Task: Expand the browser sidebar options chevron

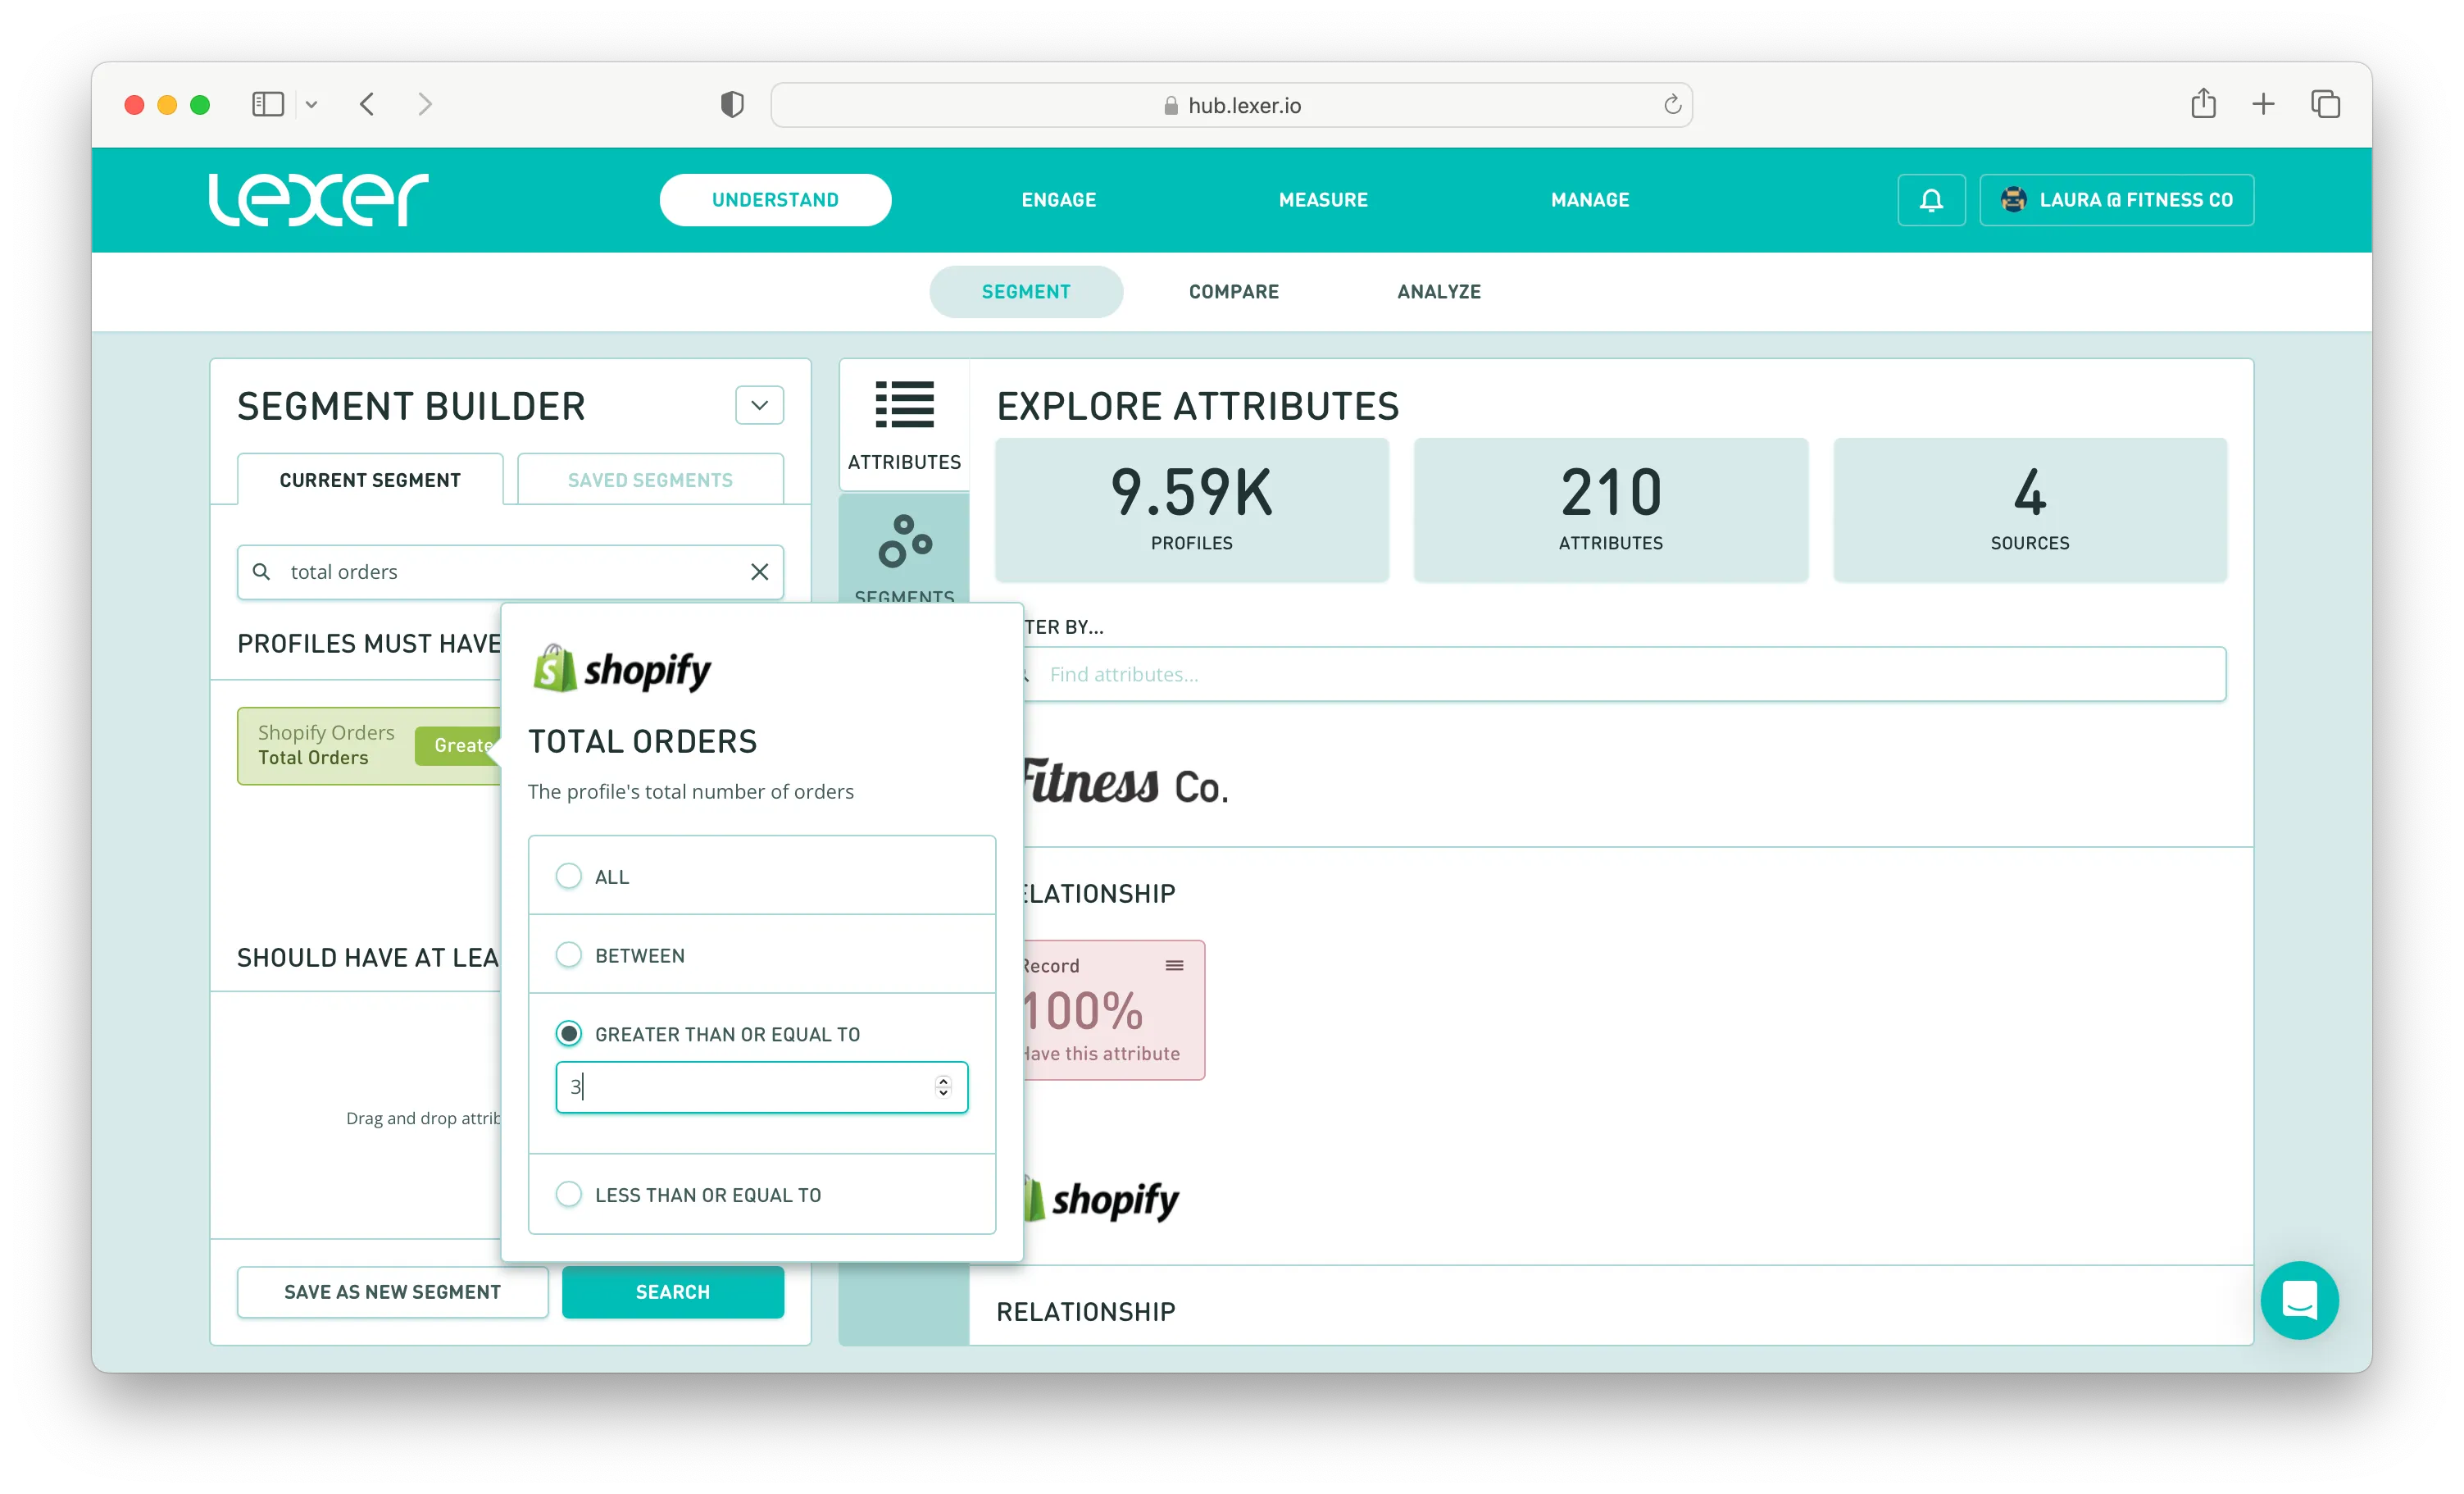Action: point(311,104)
